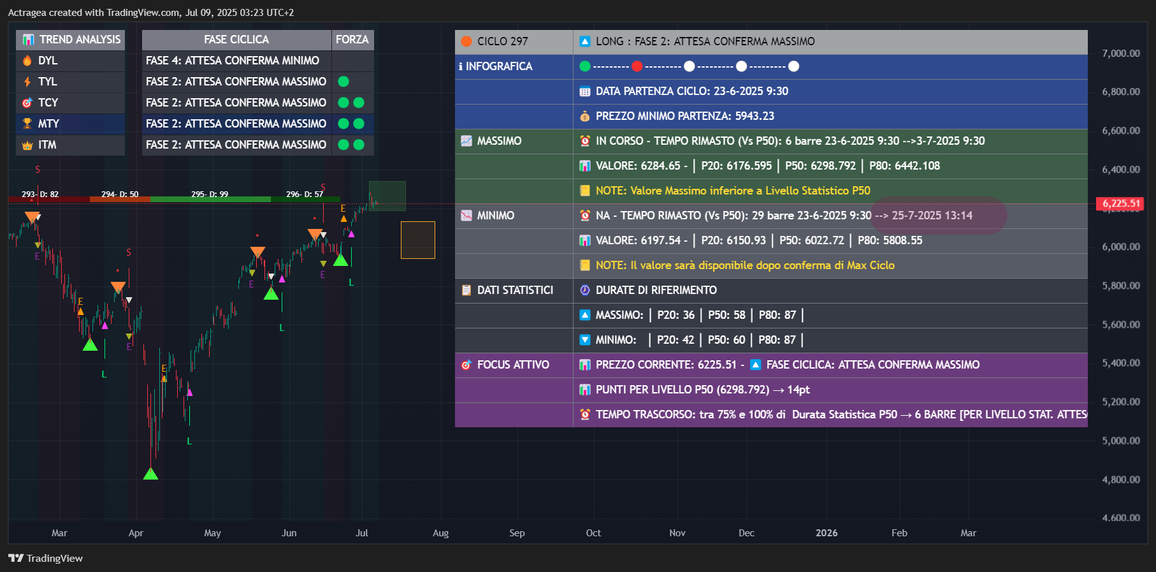Click the red dot in the INFOGRAFICA row
Image resolution: width=1156 pixels, height=572 pixels.
click(637, 66)
